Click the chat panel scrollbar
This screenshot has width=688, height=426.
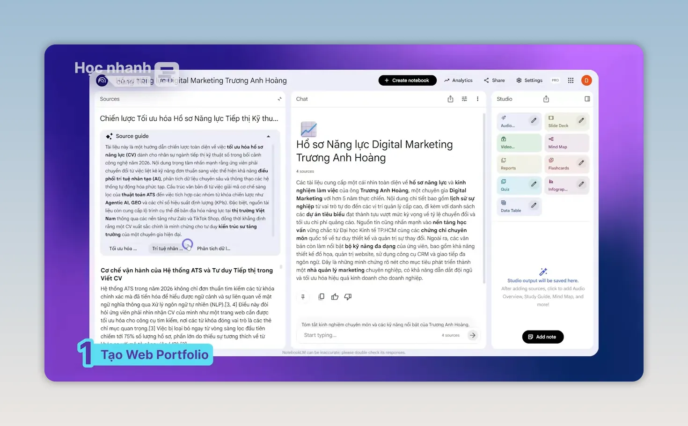[x=484, y=198]
